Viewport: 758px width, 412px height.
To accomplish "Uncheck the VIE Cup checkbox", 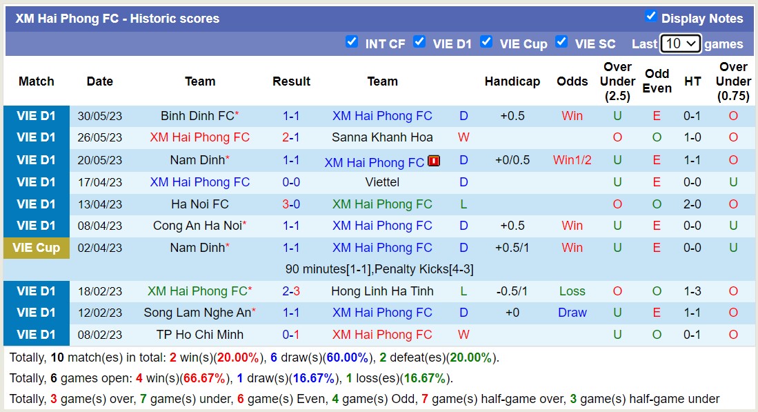I will (x=486, y=41).
